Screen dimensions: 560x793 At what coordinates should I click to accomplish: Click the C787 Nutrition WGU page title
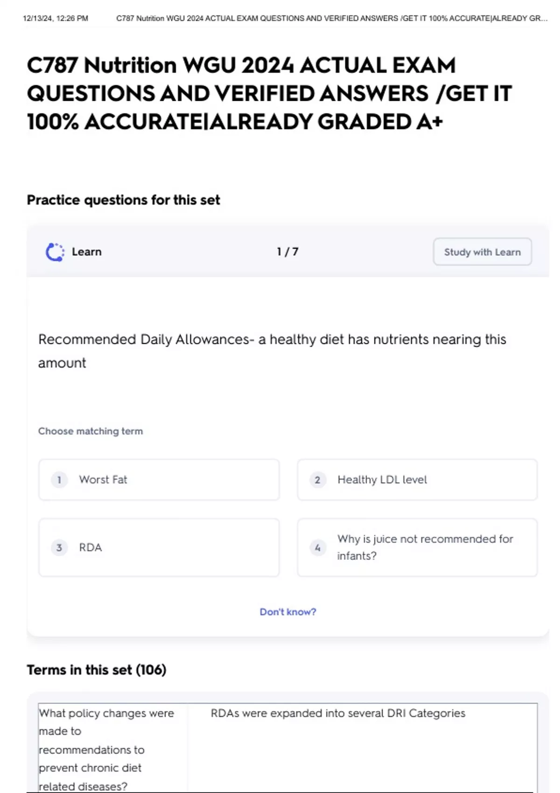(x=269, y=93)
